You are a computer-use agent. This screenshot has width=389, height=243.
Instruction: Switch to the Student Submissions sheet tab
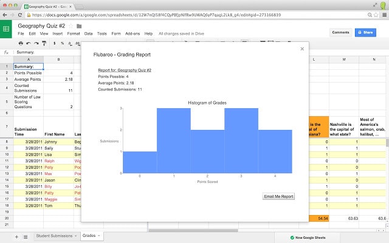(x=54, y=236)
